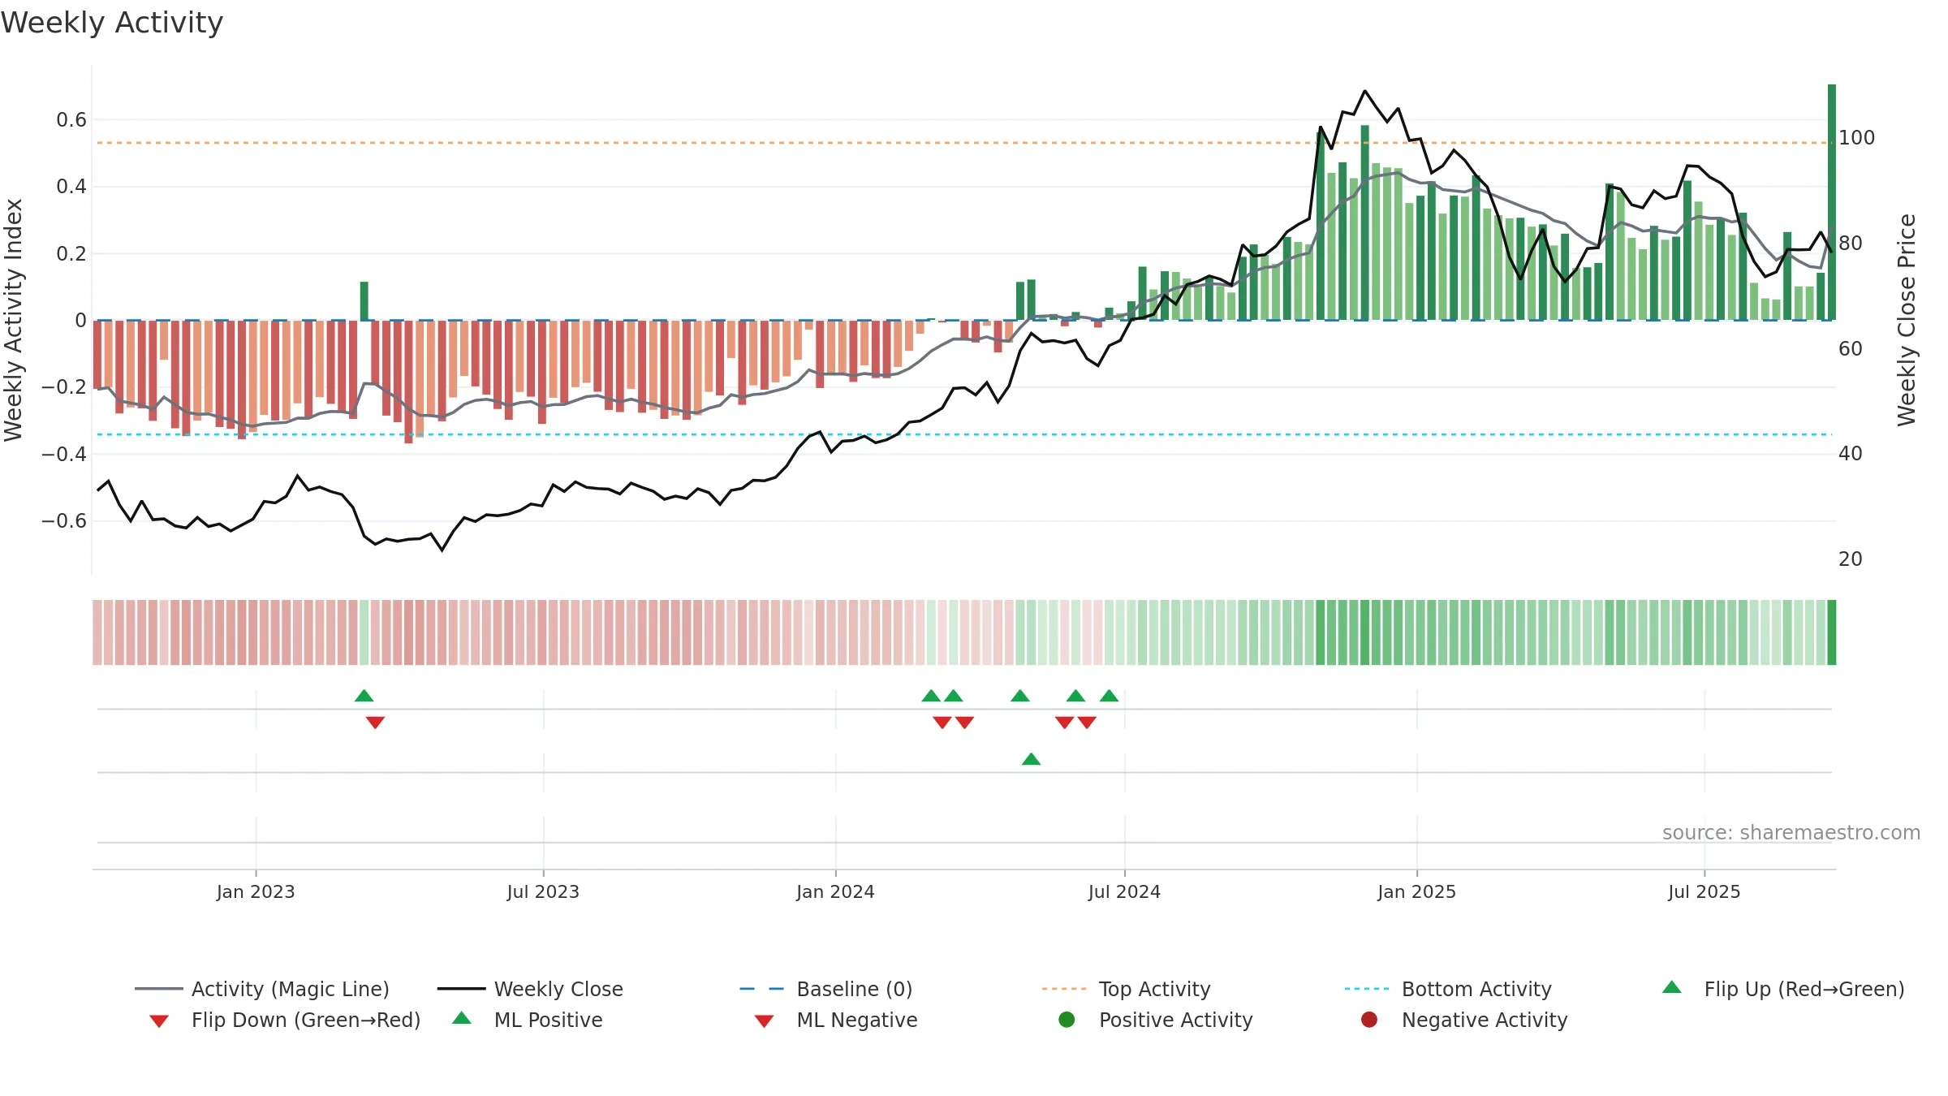Viewport: 1948px width, 1096px height.
Task: Click the red ML Negative triangle icon in legend
Action: 764,1021
